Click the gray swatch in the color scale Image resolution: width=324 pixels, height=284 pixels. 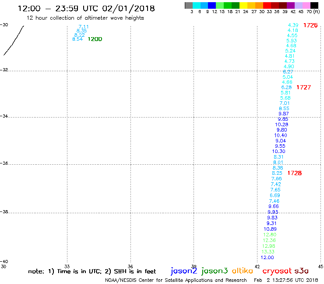point(189,5)
